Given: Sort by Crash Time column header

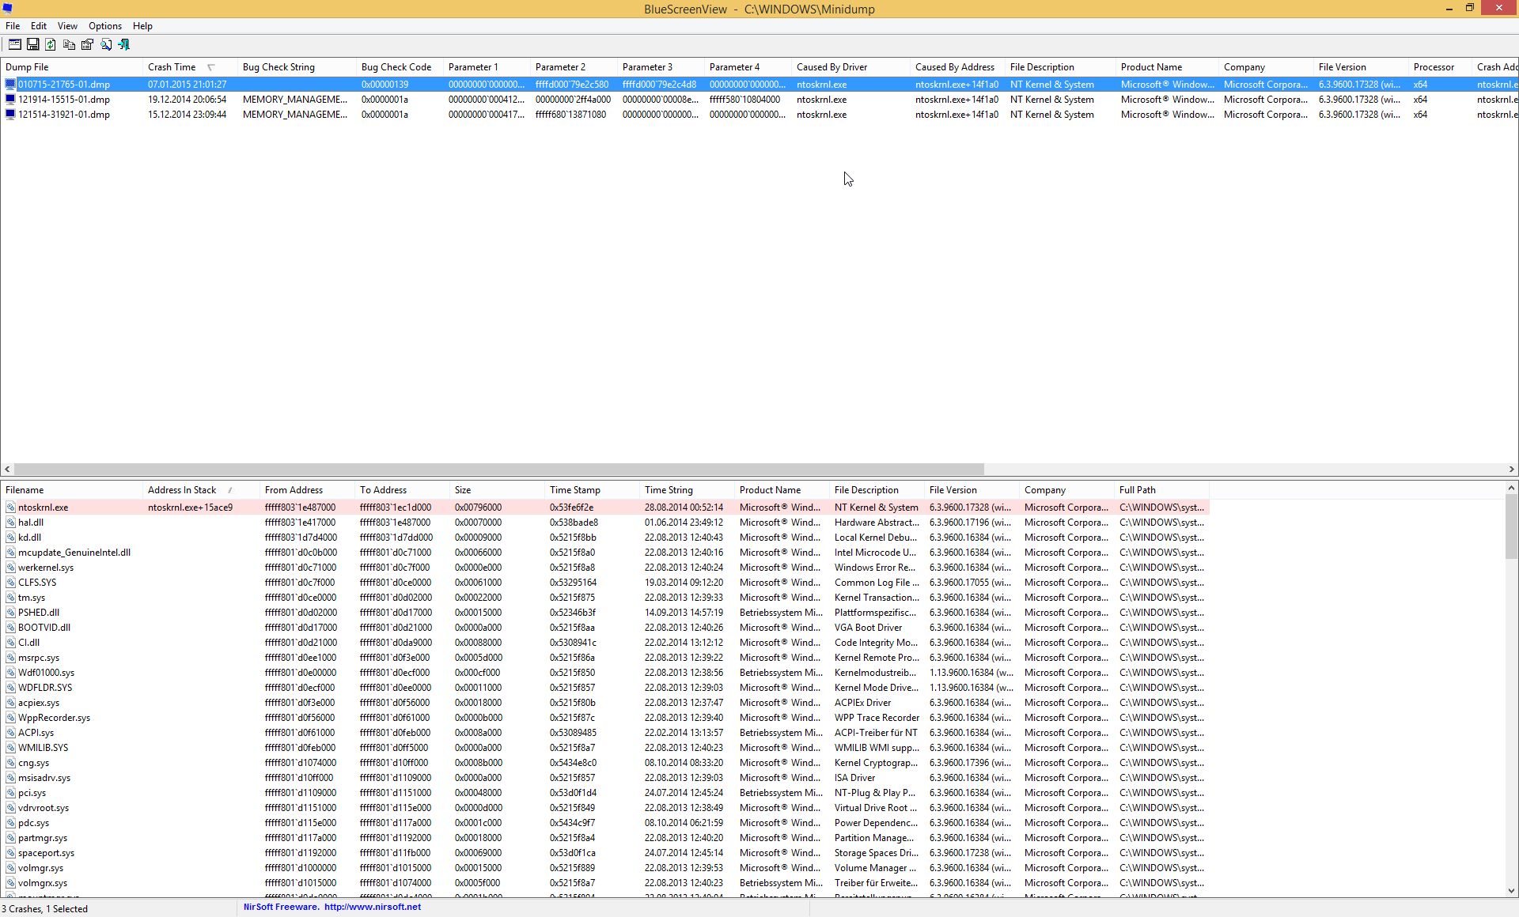Looking at the screenshot, I should pos(172,67).
